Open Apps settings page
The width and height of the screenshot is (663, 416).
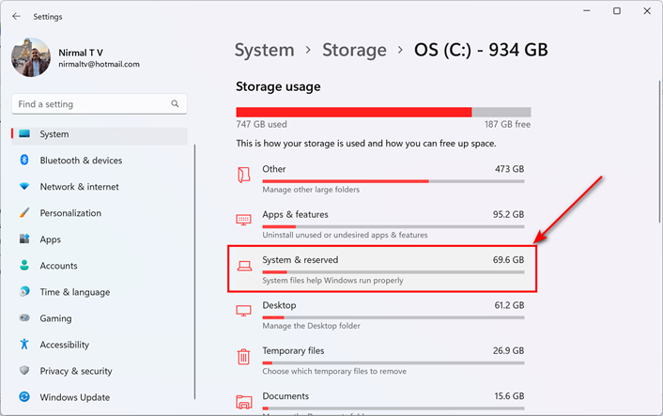tap(100, 239)
